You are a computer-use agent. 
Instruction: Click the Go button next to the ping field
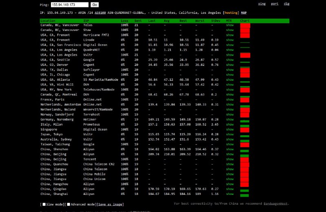95,4
